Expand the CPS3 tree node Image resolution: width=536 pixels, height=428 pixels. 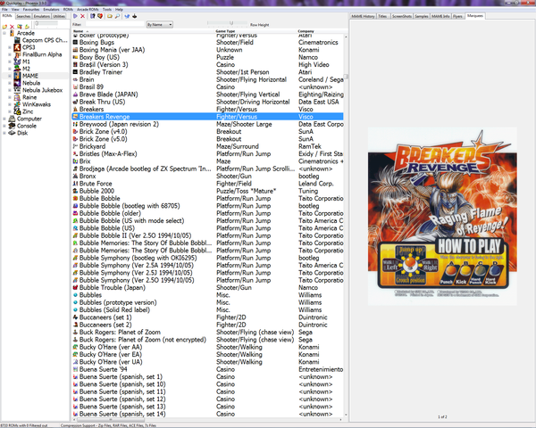click(x=10, y=46)
